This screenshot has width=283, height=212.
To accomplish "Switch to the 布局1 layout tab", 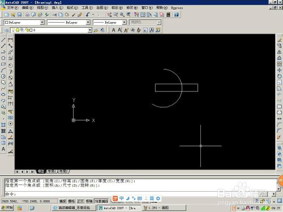I will [x=52, y=171].
